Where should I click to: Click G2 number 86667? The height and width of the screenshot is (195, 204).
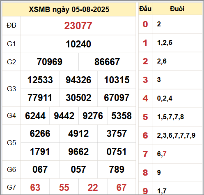pyautogui.click(x=107, y=62)
